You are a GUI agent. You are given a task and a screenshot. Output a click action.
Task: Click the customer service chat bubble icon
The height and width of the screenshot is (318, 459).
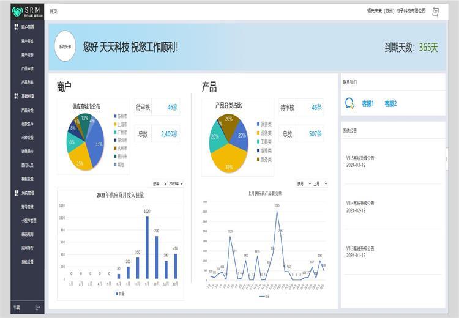(x=349, y=103)
